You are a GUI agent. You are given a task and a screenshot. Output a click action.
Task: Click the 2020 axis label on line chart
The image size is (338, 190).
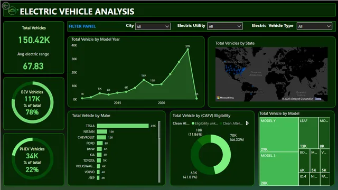click(162, 103)
